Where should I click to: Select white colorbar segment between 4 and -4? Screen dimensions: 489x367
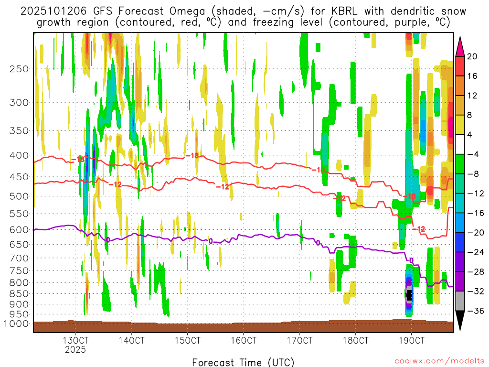[x=460, y=144]
